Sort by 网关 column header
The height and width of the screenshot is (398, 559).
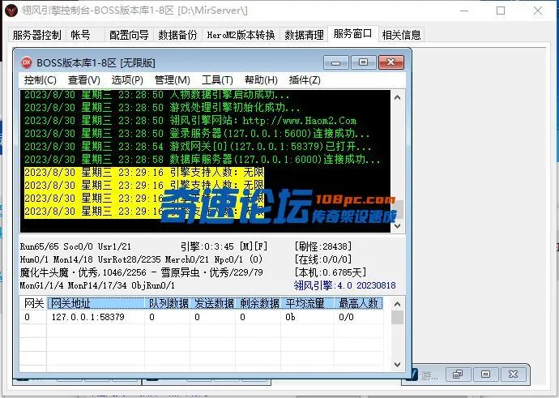click(33, 303)
